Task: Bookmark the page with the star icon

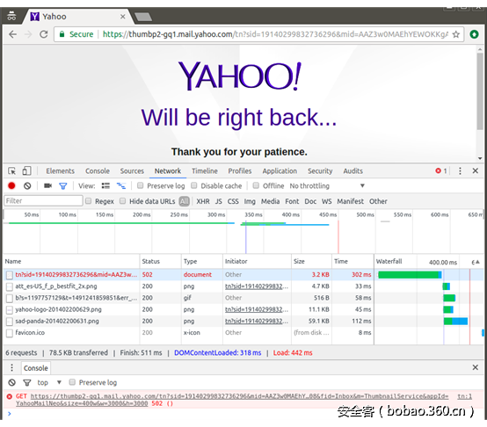Action: coord(455,34)
